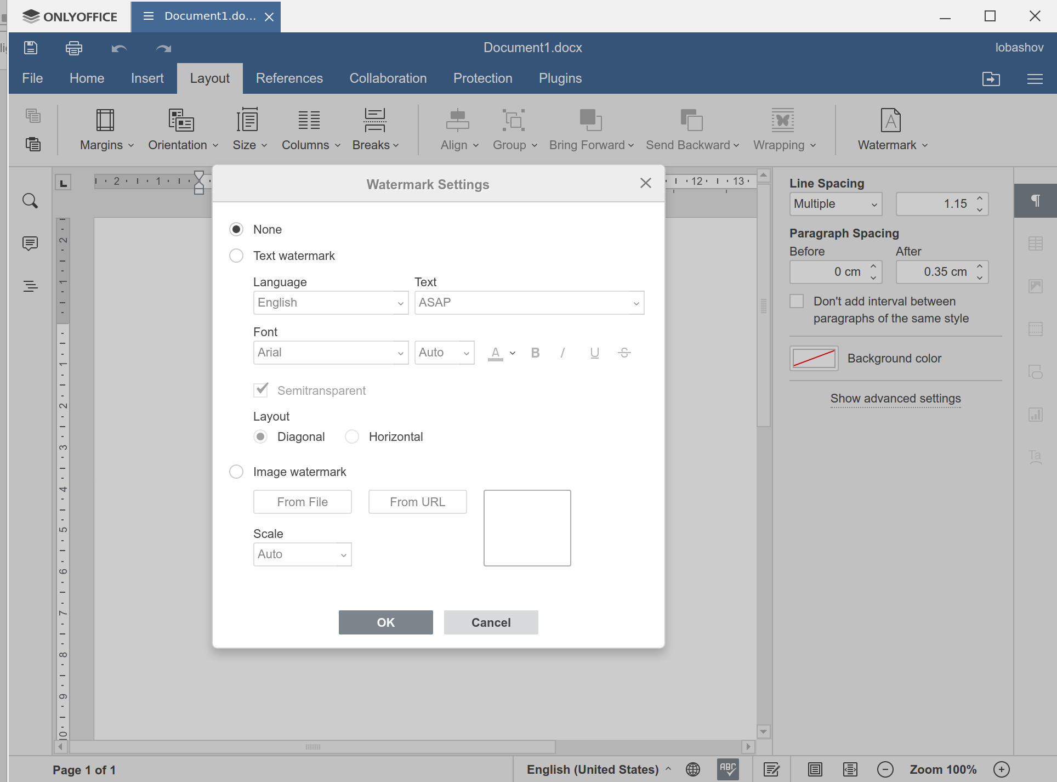Switch to the References tab
Viewport: 1057px width, 782px height.
click(x=289, y=78)
